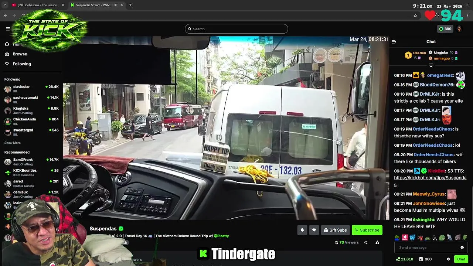The image size is (473, 266).
Task: Open the Kingteka channel
Action: point(31,110)
